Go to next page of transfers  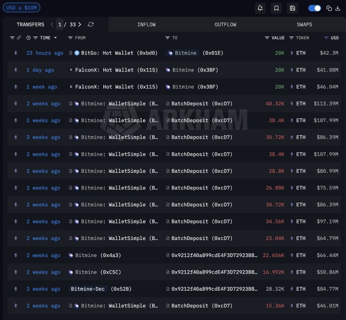(80, 24)
